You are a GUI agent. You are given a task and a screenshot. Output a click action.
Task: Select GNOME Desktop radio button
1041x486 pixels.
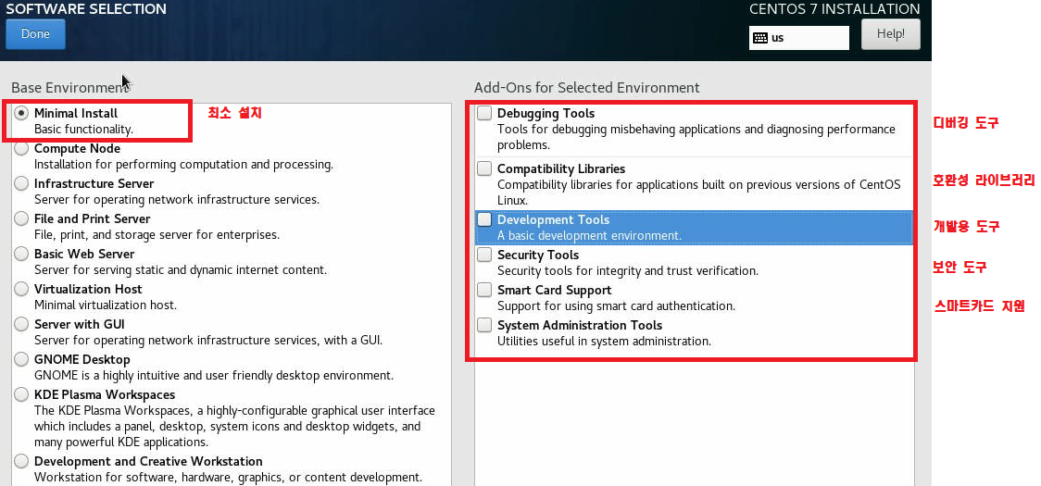[x=22, y=360]
